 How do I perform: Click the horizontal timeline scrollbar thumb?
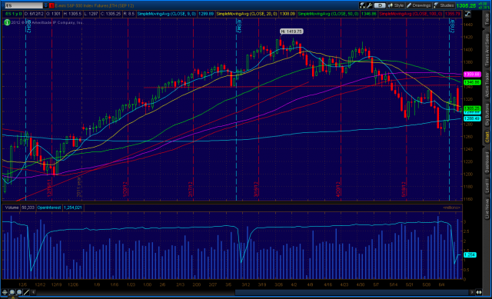click(351, 292)
